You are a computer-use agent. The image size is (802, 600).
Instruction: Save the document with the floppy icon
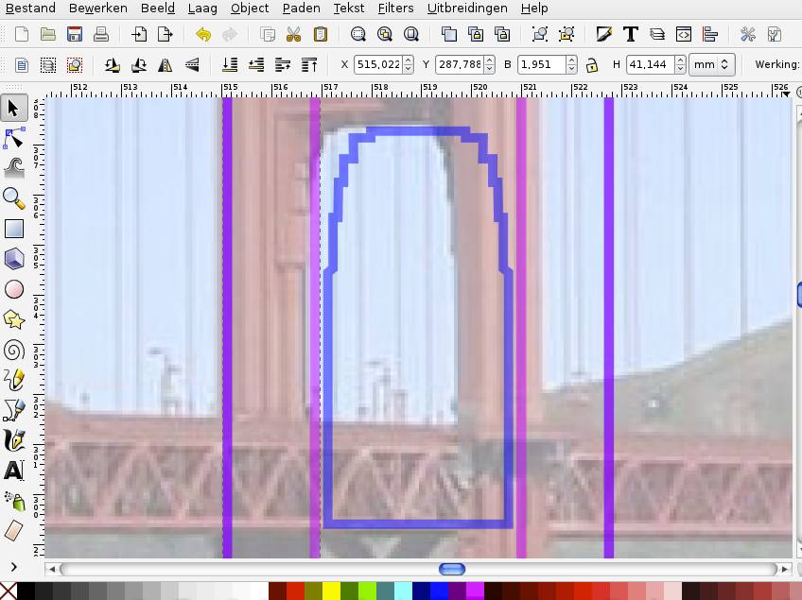pyautogui.click(x=75, y=34)
